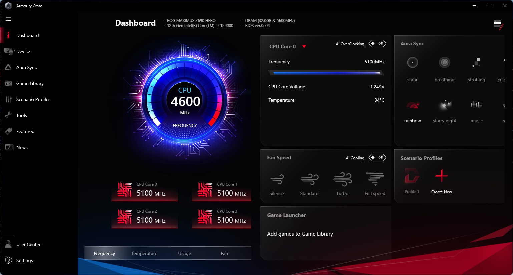Click Add games to Game Library
The height and width of the screenshot is (275, 513).
click(300, 234)
